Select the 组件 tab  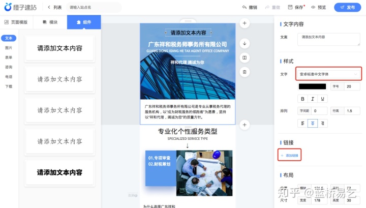click(84, 22)
